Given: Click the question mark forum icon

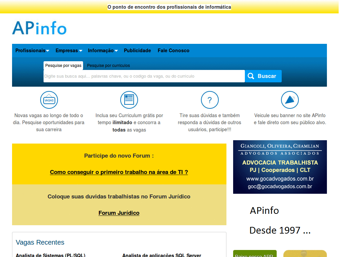Looking at the screenshot, I should [210, 100].
